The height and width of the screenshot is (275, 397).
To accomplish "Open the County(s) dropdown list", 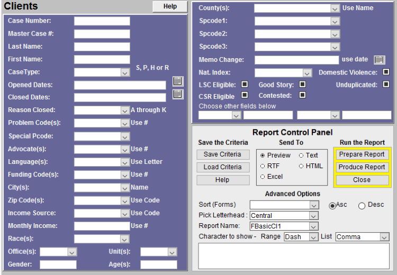I will [x=335, y=8].
